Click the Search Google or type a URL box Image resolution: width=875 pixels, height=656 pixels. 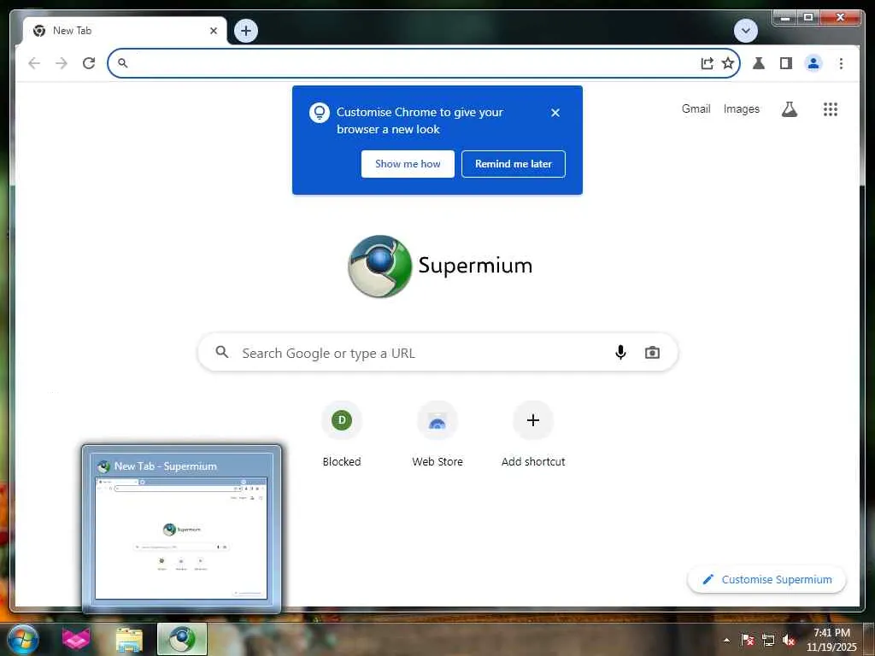click(x=438, y=353)
